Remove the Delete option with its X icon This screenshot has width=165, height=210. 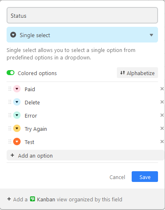coord(162,102)
